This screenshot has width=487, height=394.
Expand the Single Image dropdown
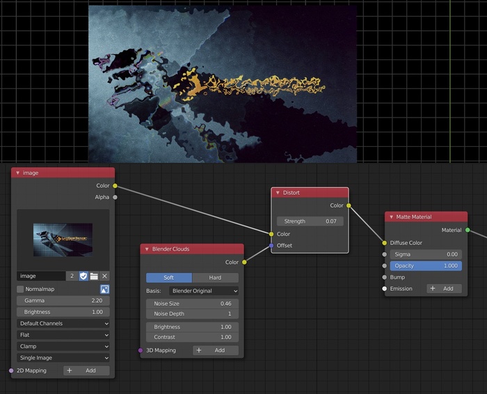click(63, 357)
